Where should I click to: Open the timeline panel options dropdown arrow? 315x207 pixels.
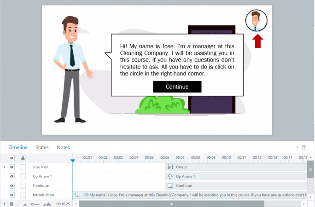[297, 148]
